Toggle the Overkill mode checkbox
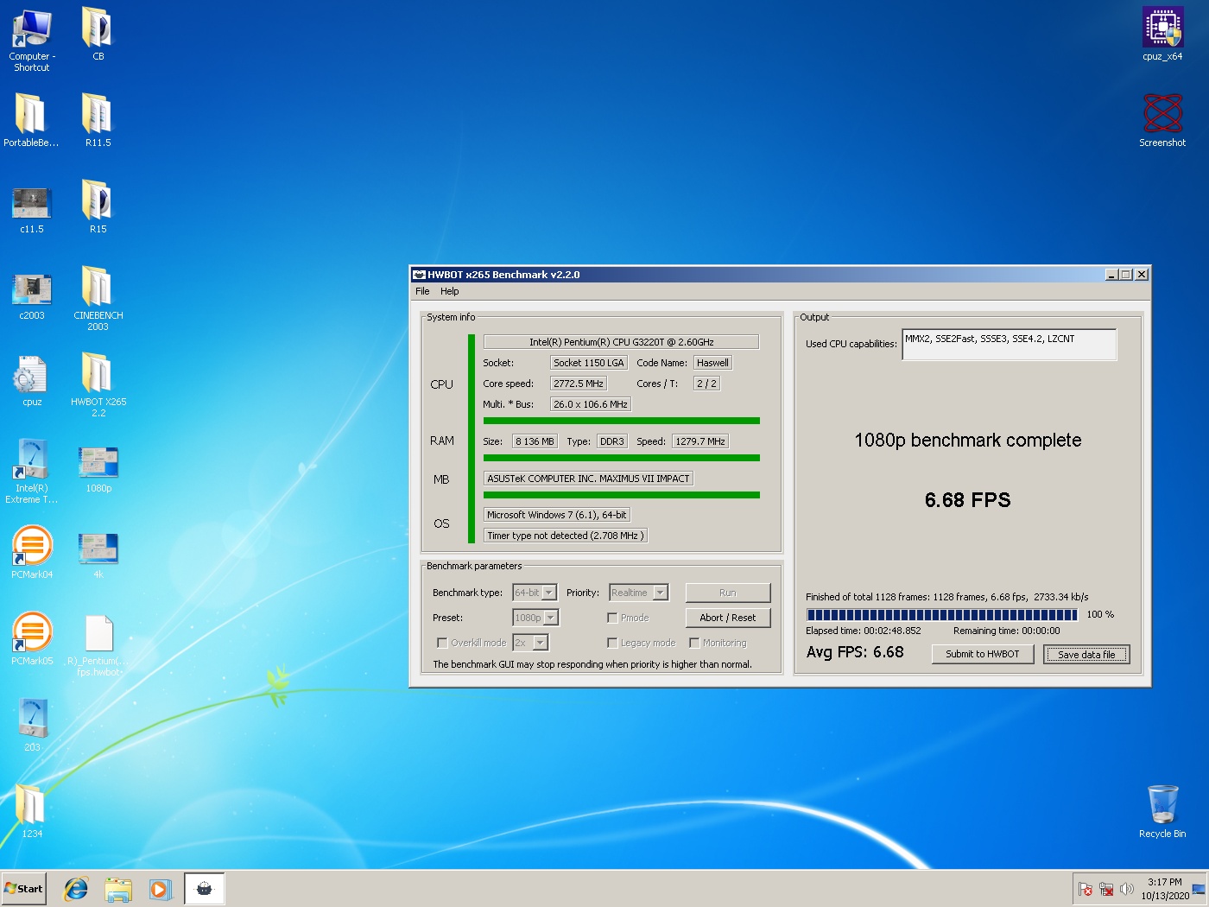Viewport: 1209px width, 907px height. tap(442, 643)
